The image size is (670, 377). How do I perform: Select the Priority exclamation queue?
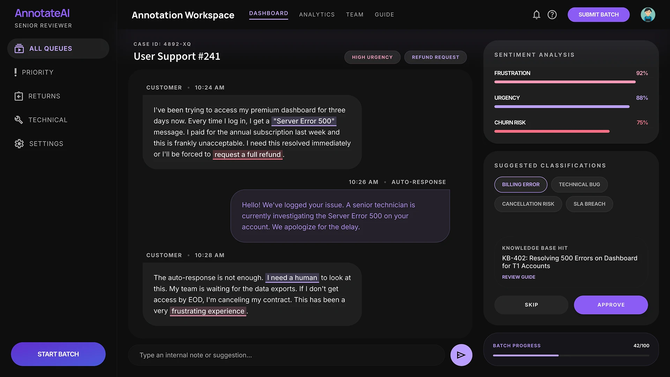tap(15, 72)
